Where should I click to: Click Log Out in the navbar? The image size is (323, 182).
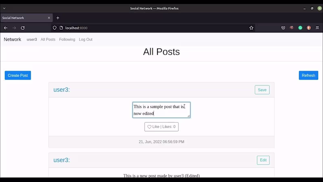tap(86, 39)
